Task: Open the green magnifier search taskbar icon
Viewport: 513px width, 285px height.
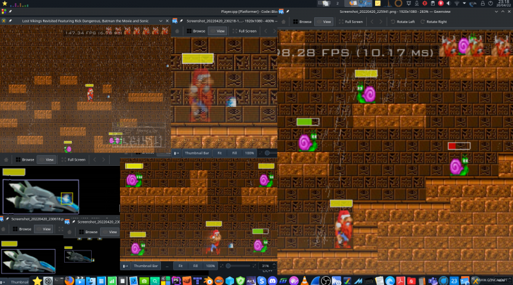Action: point(155,281)
